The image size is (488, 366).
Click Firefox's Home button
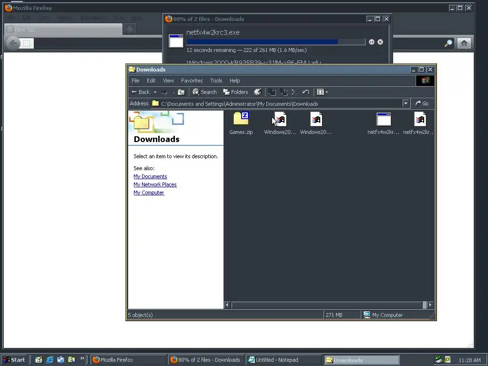(464, 43)
